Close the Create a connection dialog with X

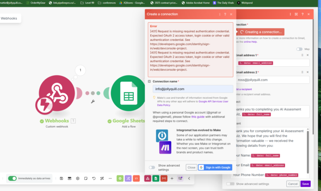(x=231, y=14)
